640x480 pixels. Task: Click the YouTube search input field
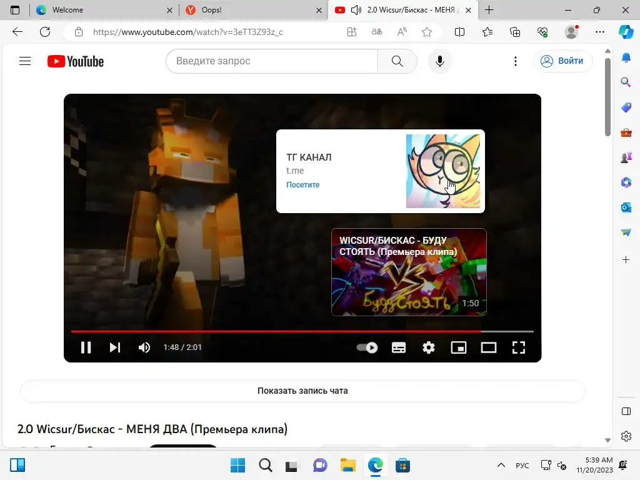[x=272, y=61]
